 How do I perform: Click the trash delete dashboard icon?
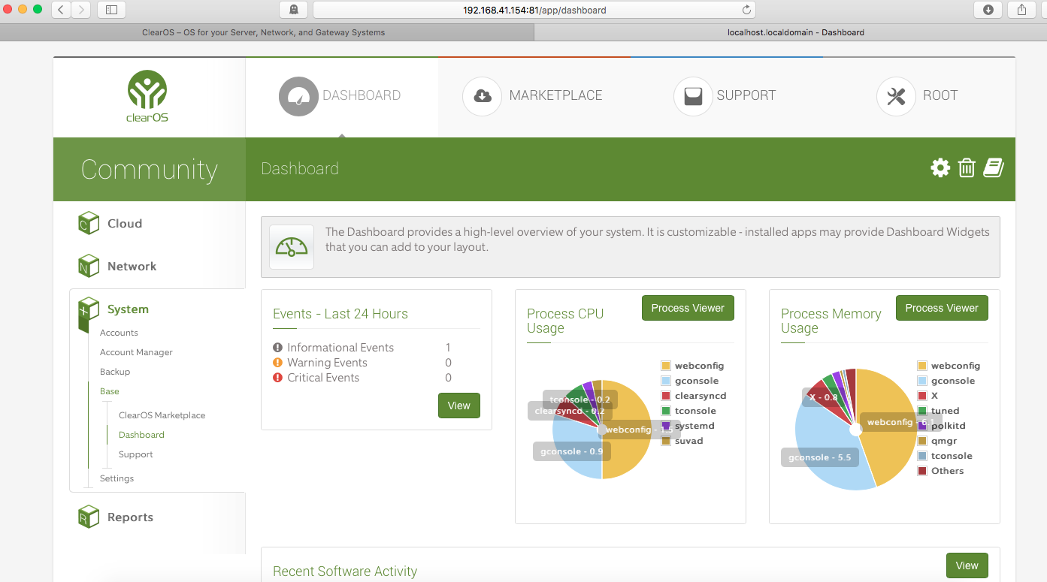(967, 167)
